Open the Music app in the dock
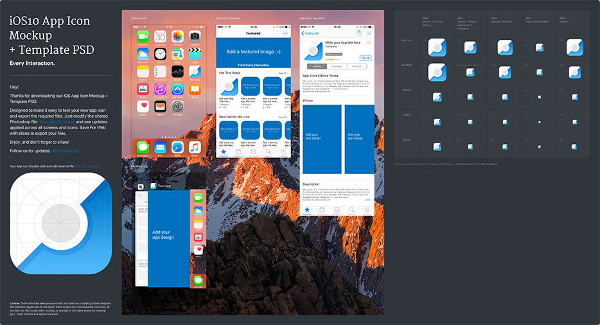This screenshot has width=600, height=325. [195, 147]
